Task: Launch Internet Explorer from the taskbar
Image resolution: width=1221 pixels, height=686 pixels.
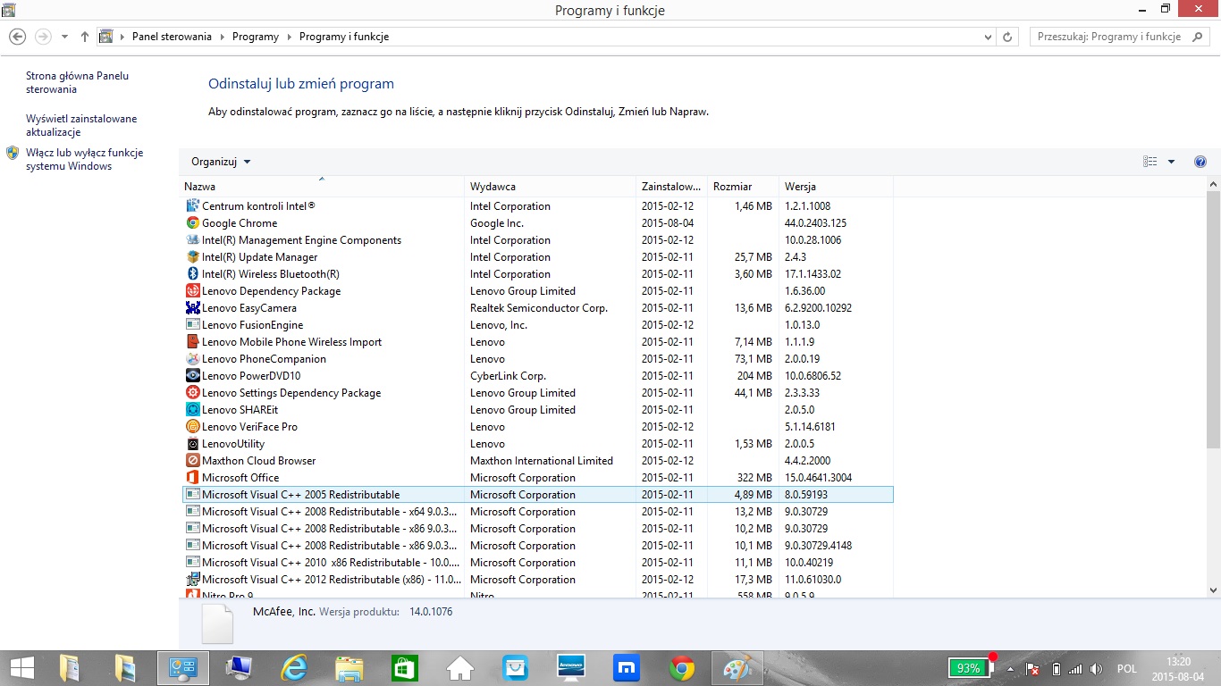Action: (294, 668)
